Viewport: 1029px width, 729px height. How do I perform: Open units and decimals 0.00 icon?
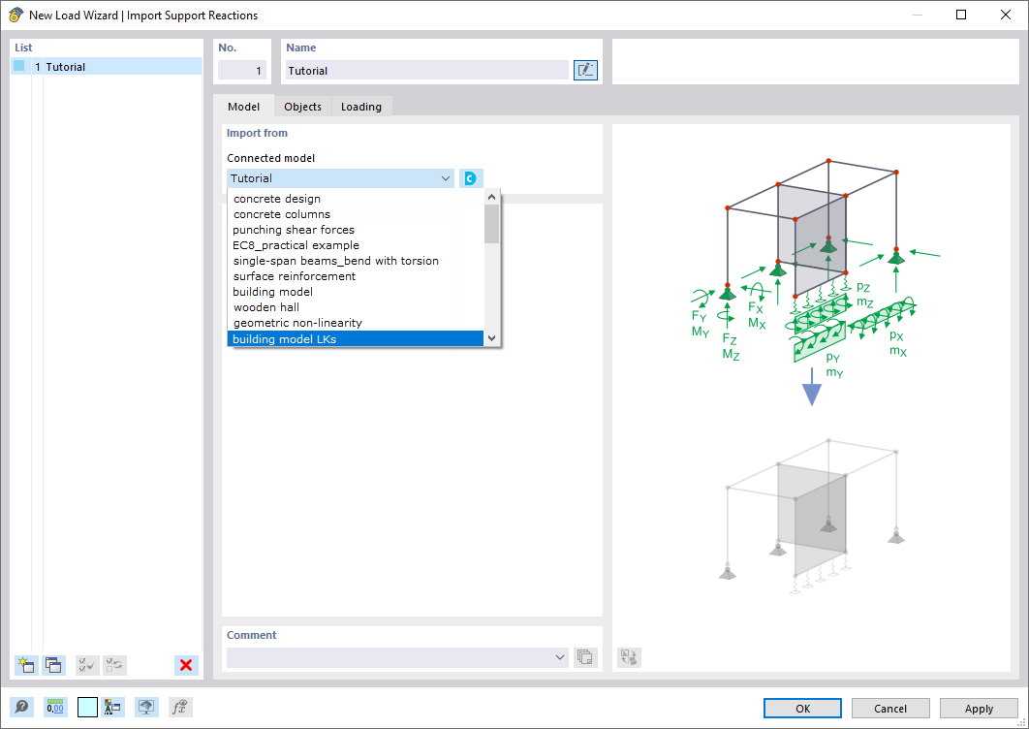pyautogui.click(x=55, y=708)
